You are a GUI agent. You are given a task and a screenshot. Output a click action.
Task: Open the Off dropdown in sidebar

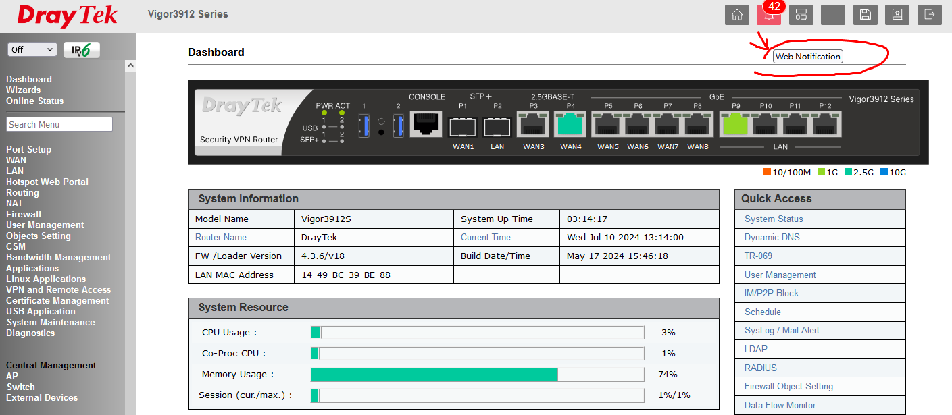[x=32, y=50]
